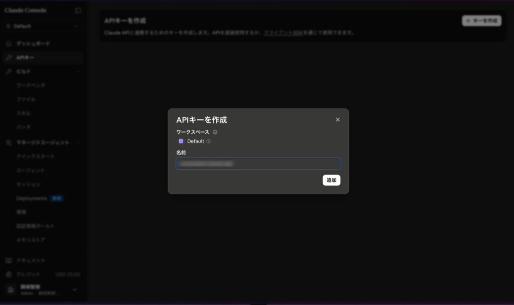
Task: Collapse the ビルド section chevron
Action: [x=78, y=71]
